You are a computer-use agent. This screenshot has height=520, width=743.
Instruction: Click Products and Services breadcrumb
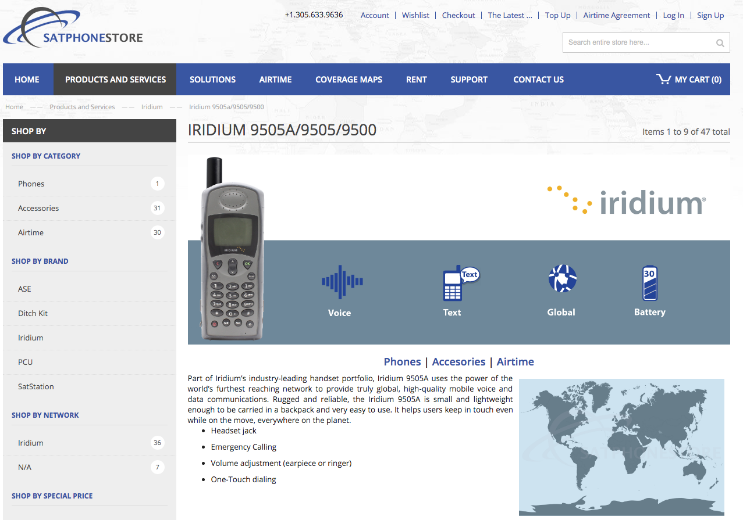pyautogui.click(x=82, y=107)
